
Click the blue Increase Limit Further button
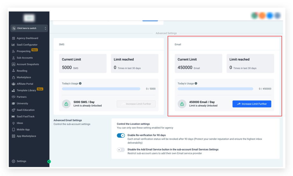[252, 104]
